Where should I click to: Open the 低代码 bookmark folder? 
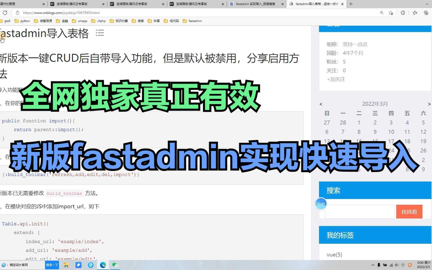171,21
